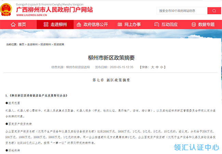The image size is (222, 154).
Task: Click the bullet heading 场地扶持
Action: [14, 150]
